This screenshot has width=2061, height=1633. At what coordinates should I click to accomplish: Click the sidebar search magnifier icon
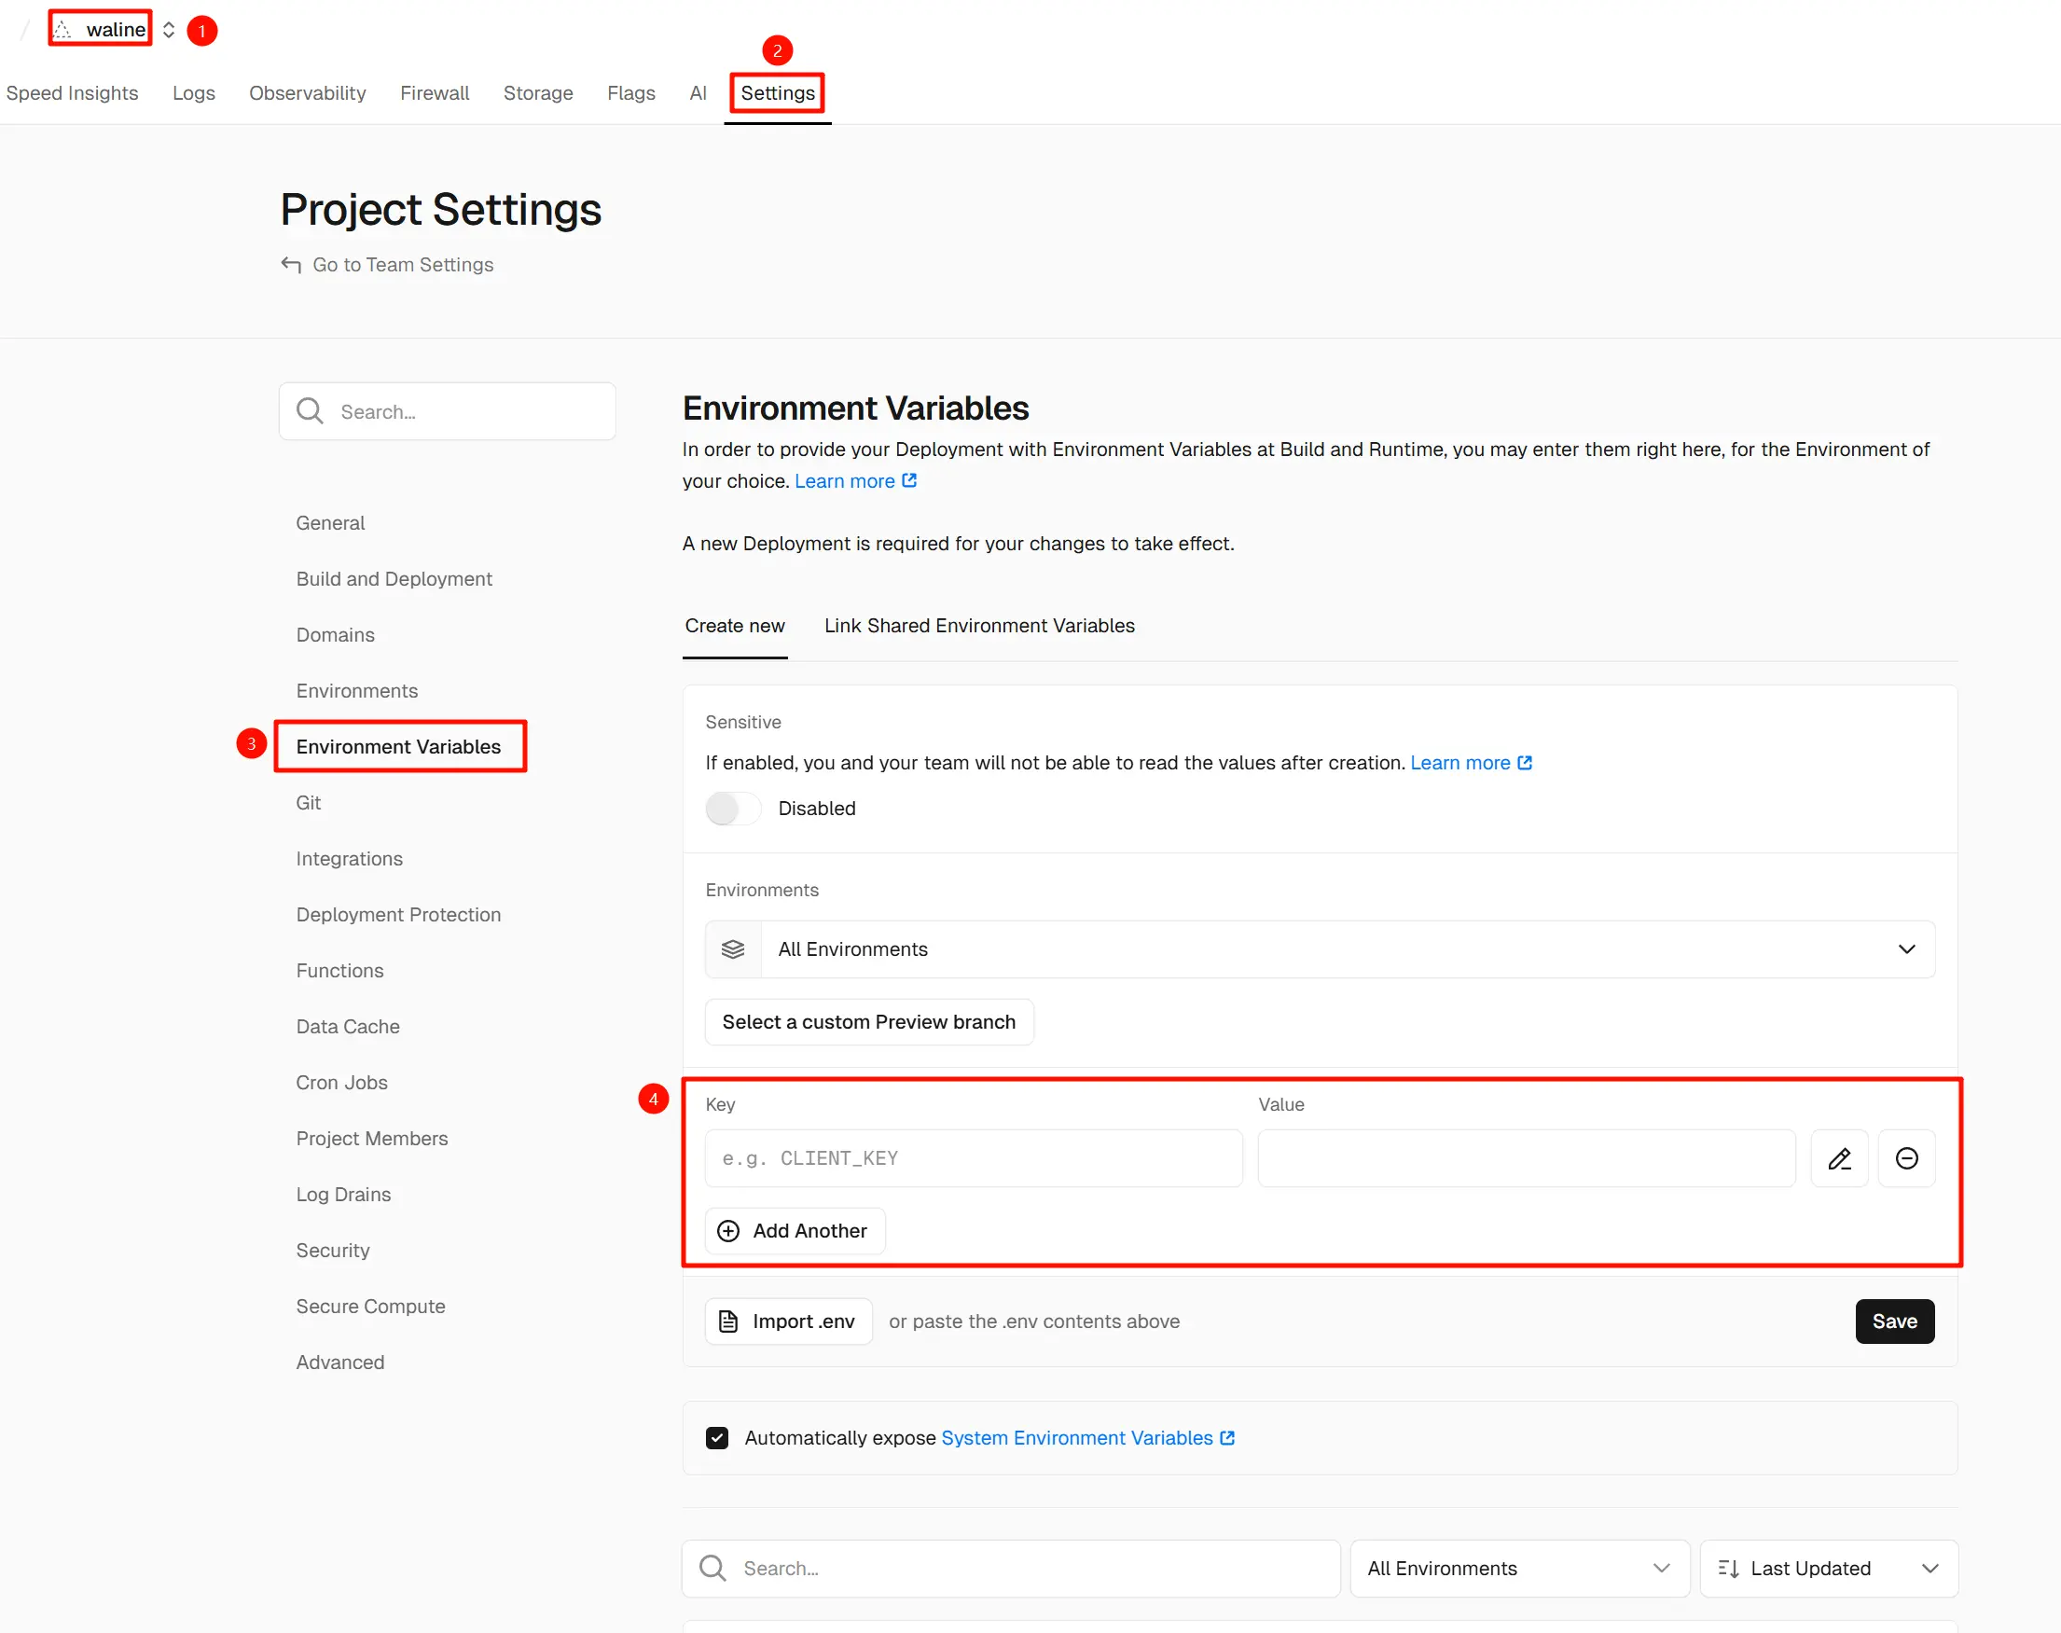point(310,411)
